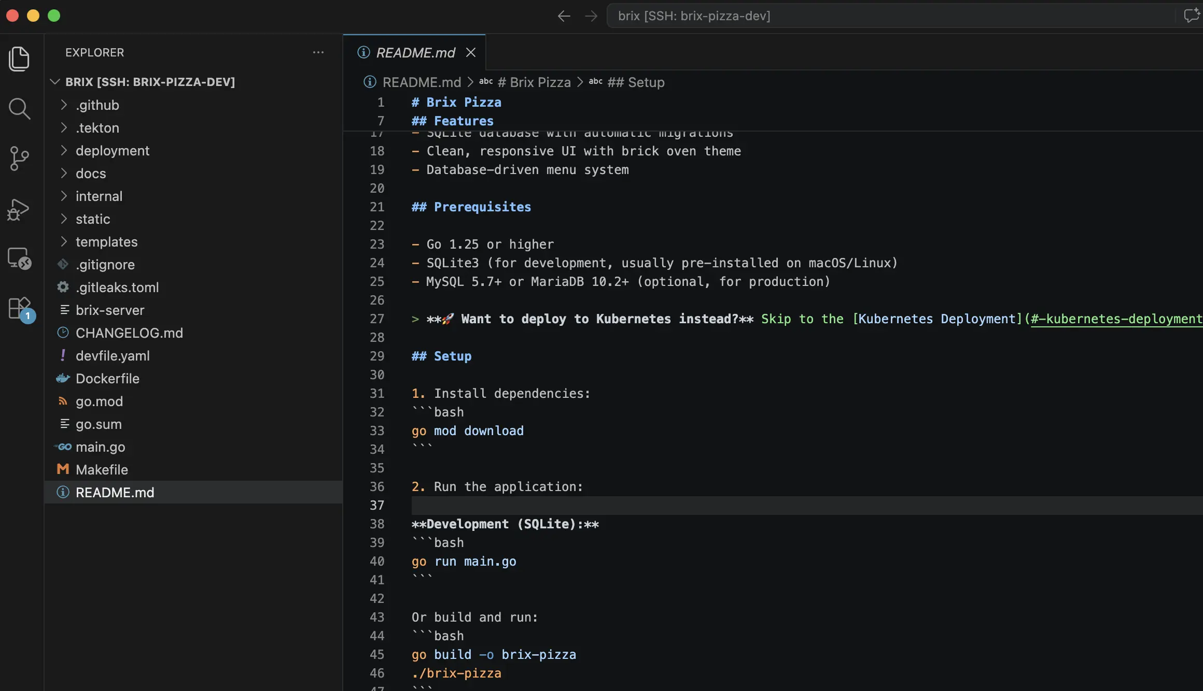Go forward with the navigation arrow
The height and width of the screenshot is (691, 1203).
coord(591,16)
